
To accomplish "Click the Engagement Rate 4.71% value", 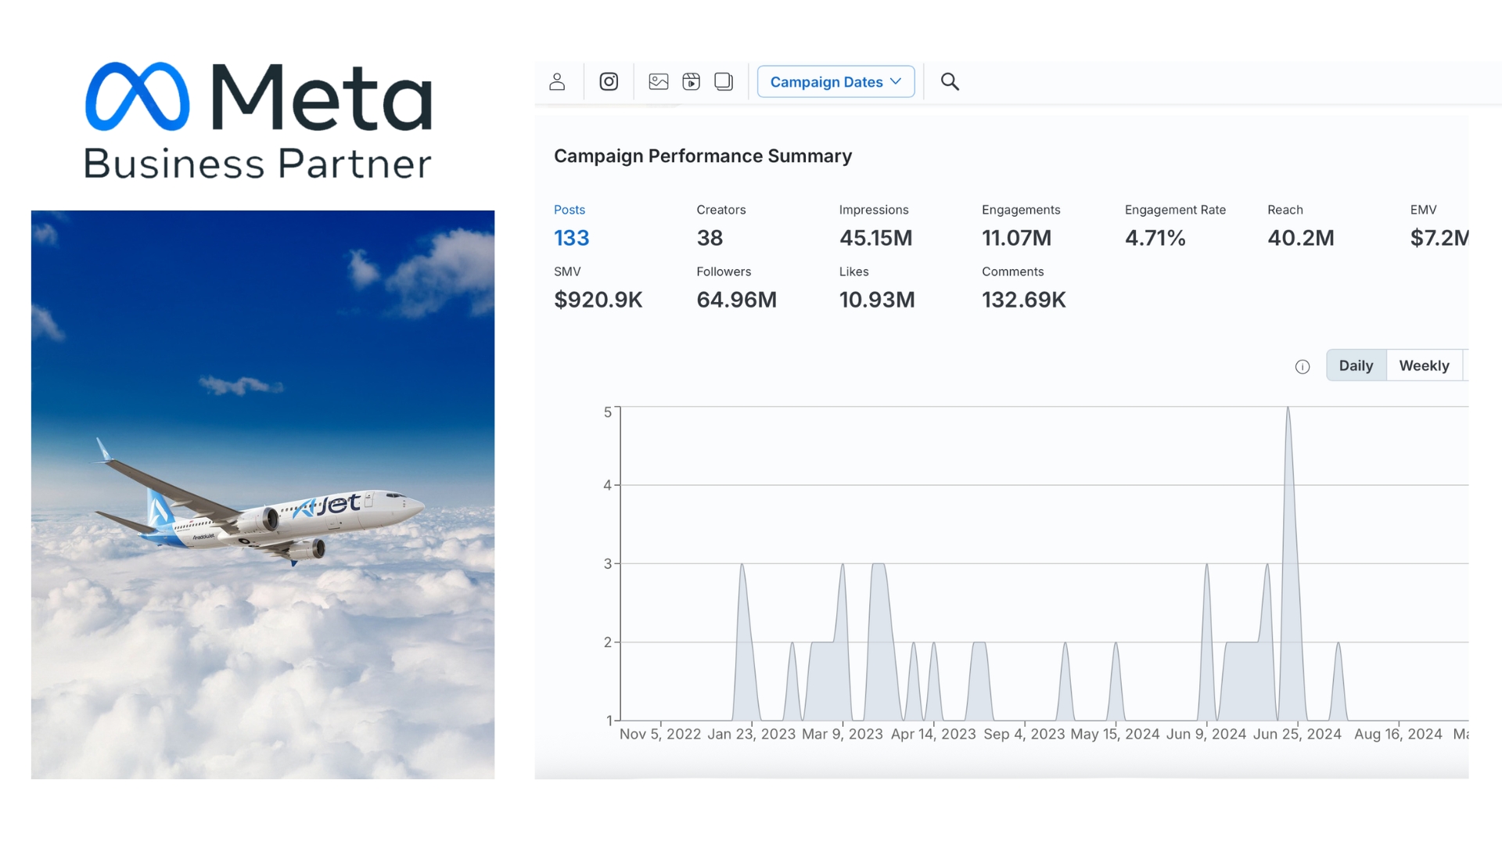I will (1155, 238).
